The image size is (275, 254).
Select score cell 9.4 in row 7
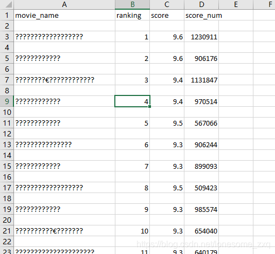tap(167, 80)
